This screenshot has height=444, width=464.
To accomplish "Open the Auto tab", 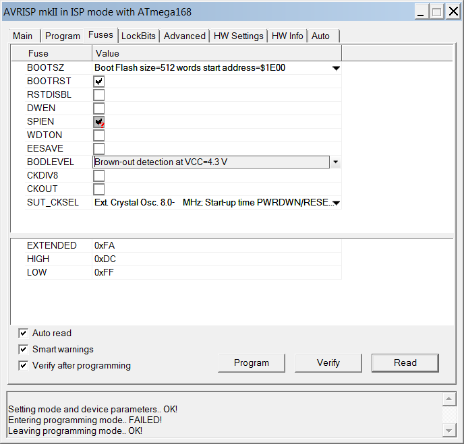I will (323, 36).
